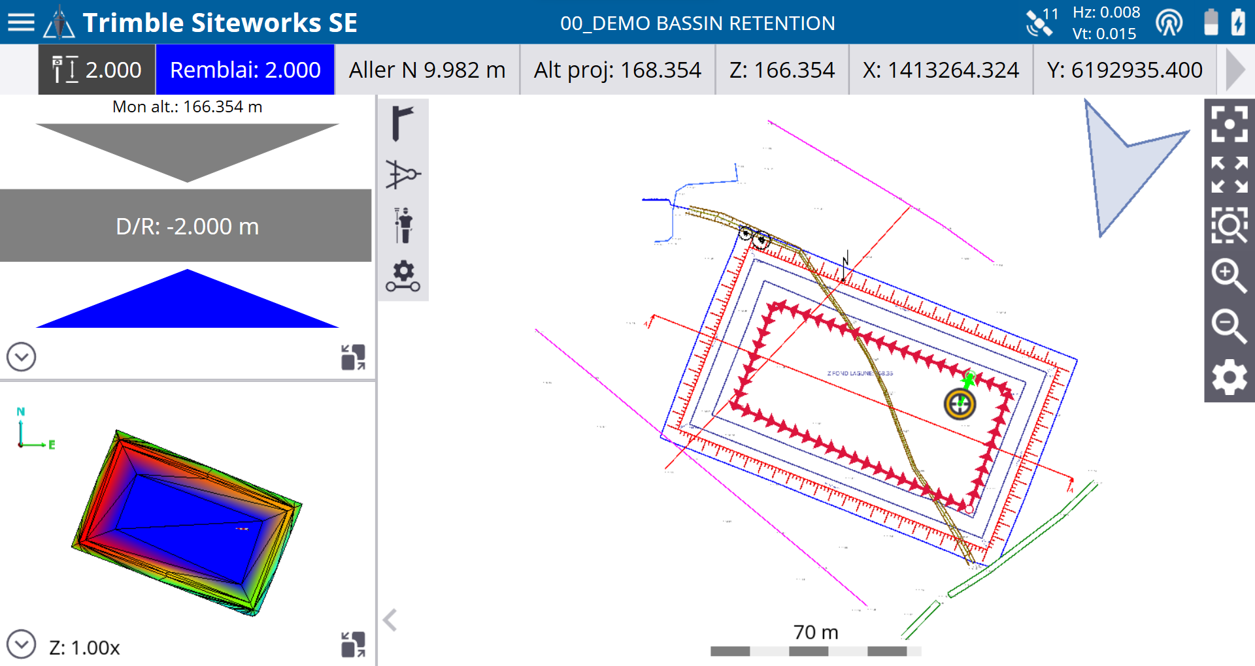Open GNSS satellite status icon
Image resolution: width=1255 pixels, height=666 pixels.
pos(1041,22)
